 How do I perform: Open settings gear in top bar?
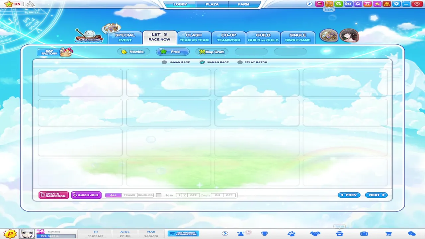coord(396,4)
